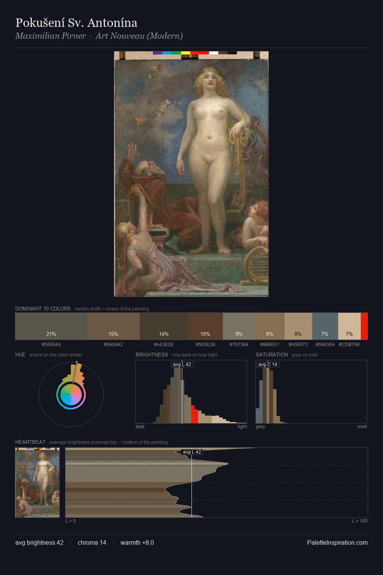Click the title Pokušení Sv. Antonína
The height and width of the screenshot is (575, 383).
tap(76, 23)
